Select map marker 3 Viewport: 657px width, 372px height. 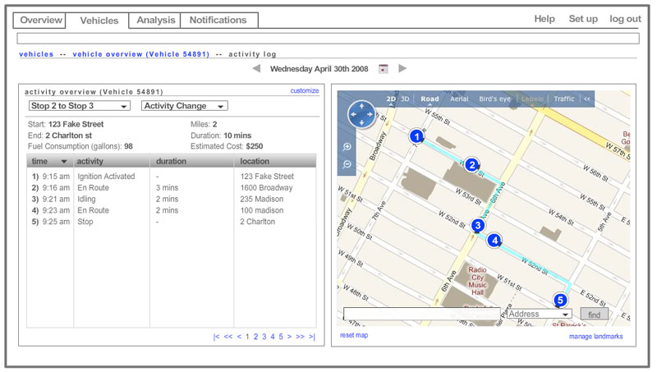(x=478, y=225)
